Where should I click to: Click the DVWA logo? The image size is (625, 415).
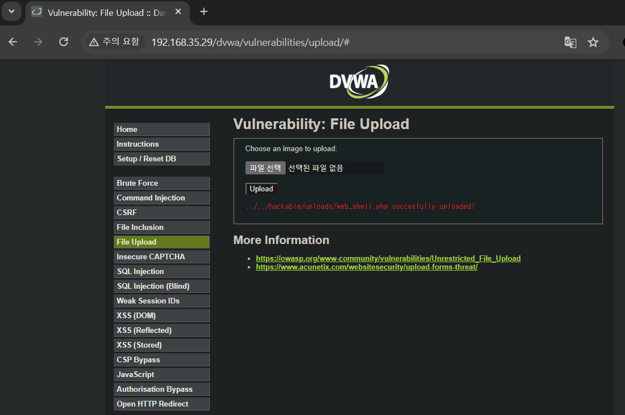click(x=359, y=82)
